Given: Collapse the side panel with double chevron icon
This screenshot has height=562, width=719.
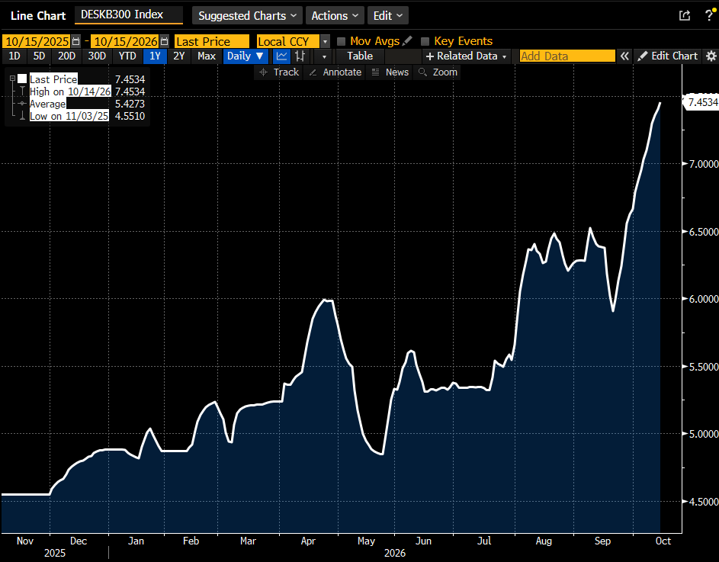Looking at the screenshot, I should pyautogui.click(x=624, y=56).
